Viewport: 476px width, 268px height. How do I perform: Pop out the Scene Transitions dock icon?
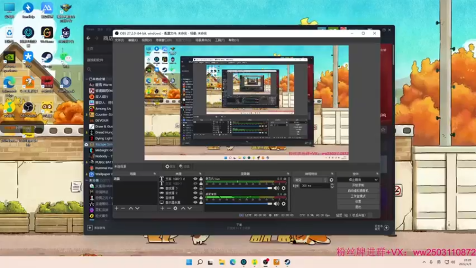332,174
